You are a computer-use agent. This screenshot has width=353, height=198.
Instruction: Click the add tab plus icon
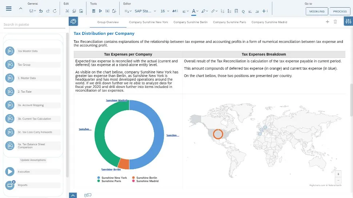point(327,22)
